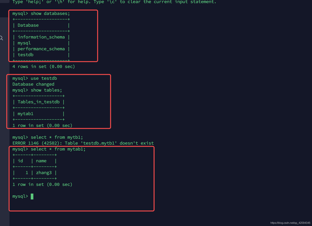Select the performance_schema database row
Image resolution: width=312 pixels, height=226 pixels.
click(x=41, y=49)
